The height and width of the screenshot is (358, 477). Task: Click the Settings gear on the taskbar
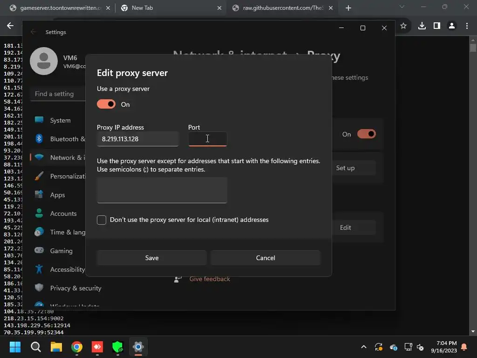pyautogui.click(x=138, y=347)
